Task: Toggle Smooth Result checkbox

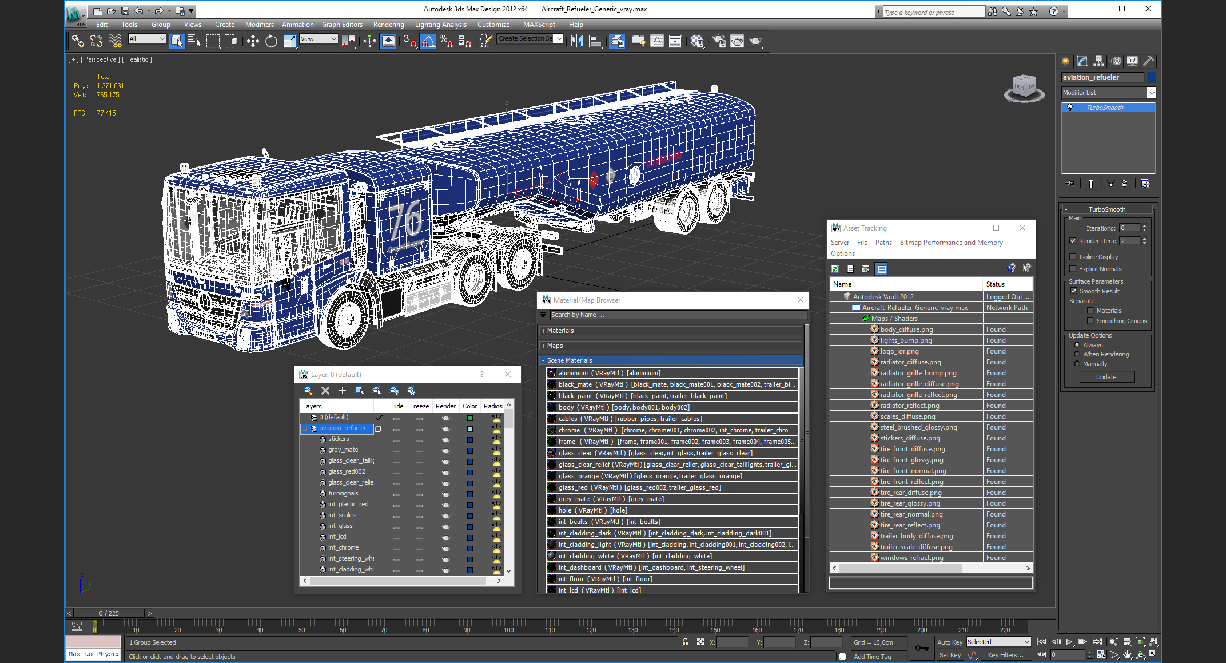Action: coord(1073,291)
